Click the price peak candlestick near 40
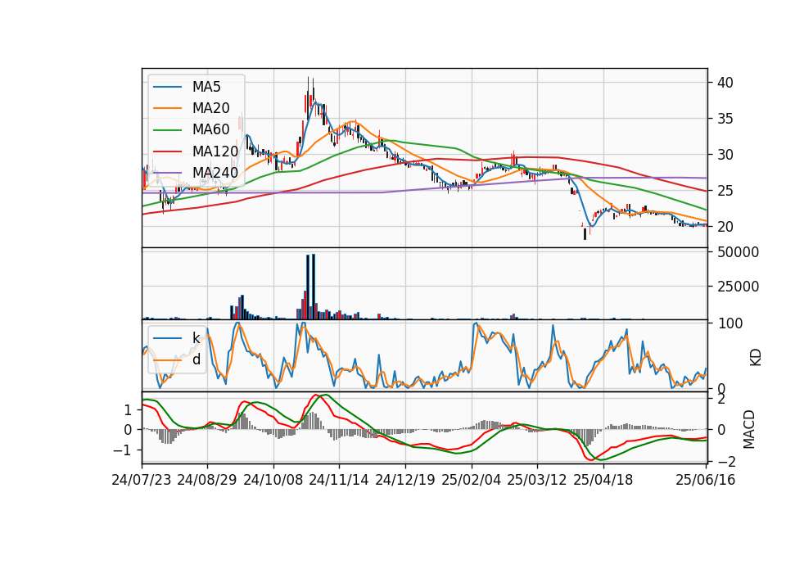 309,97
